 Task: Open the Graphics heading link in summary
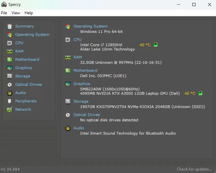click(x=82, y=84)
